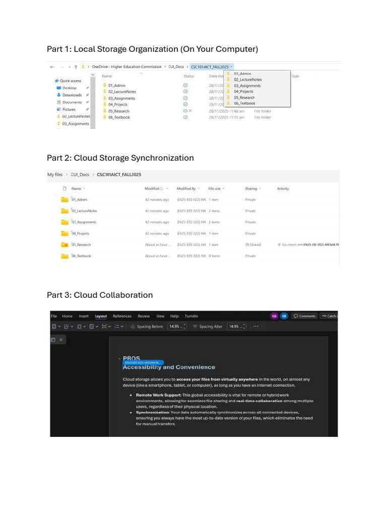Click the Explorer back arrow icon
The image size is (387, 516).
point(52,67)
